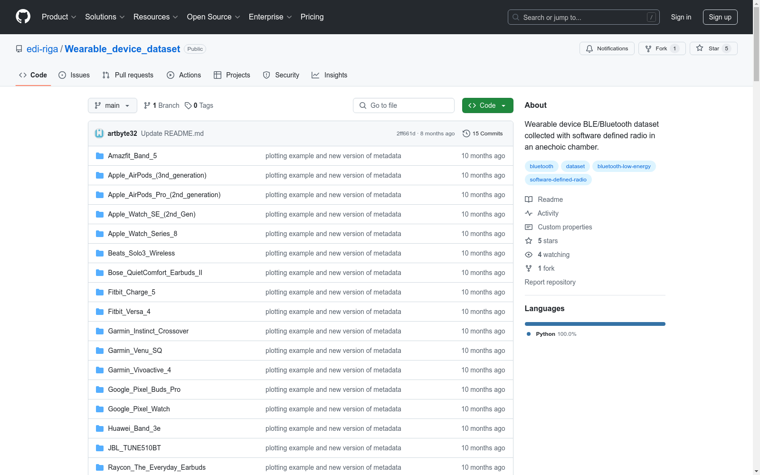
Task: Select the bluetooth-low-energy topic tag
Action: point(624,166)
